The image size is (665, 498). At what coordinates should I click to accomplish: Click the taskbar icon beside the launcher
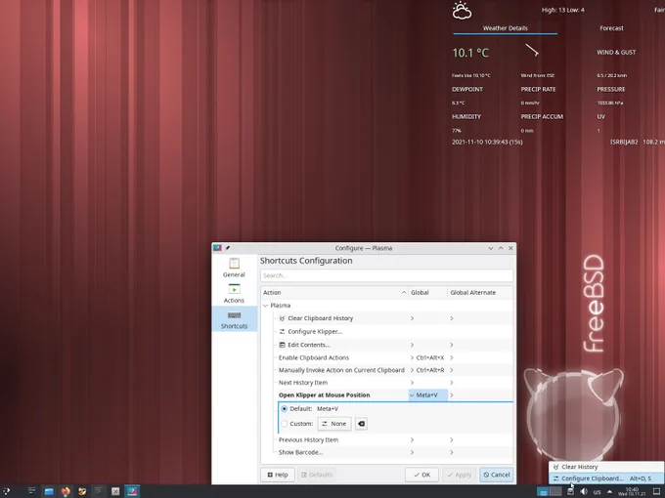pyautogui.click(x=32, y=491)
